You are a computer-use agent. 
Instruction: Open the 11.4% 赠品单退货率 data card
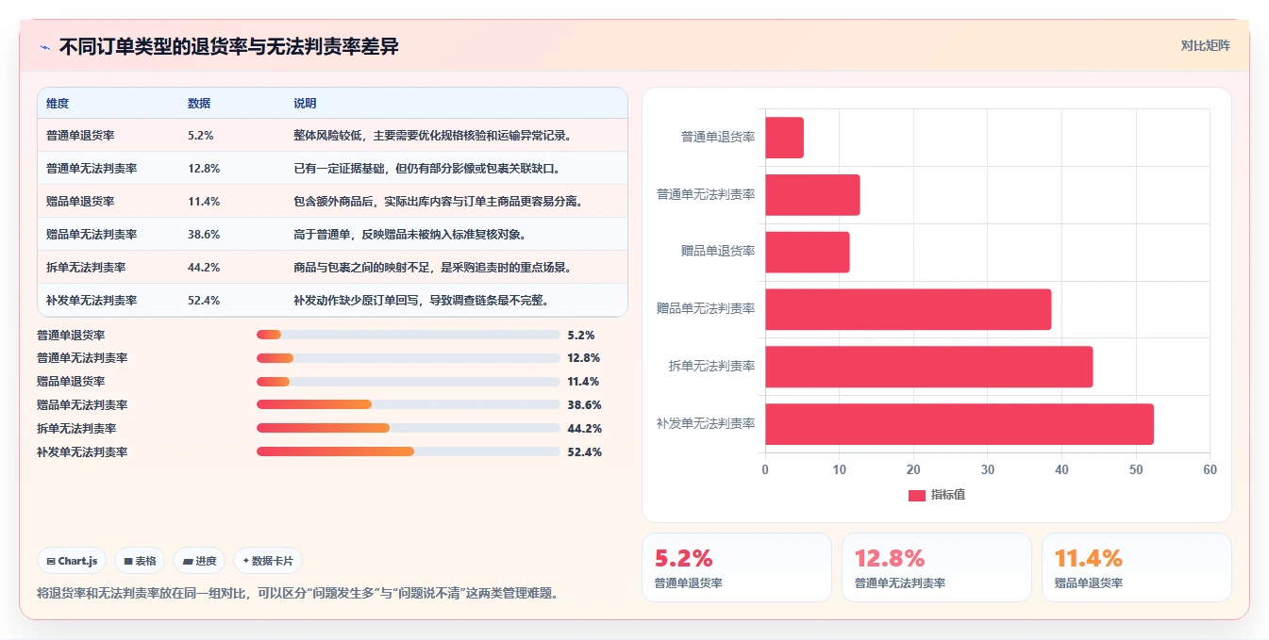(1137, 567)
